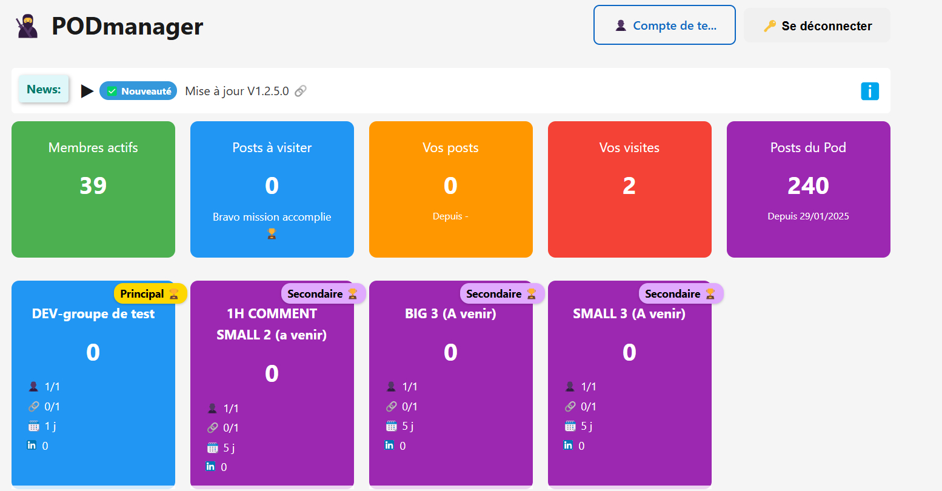The height and width of the screenshot is (491, 942).
Task: Click the Posts du Pod card
Action: pyautogui.click(x=808, y=189)
